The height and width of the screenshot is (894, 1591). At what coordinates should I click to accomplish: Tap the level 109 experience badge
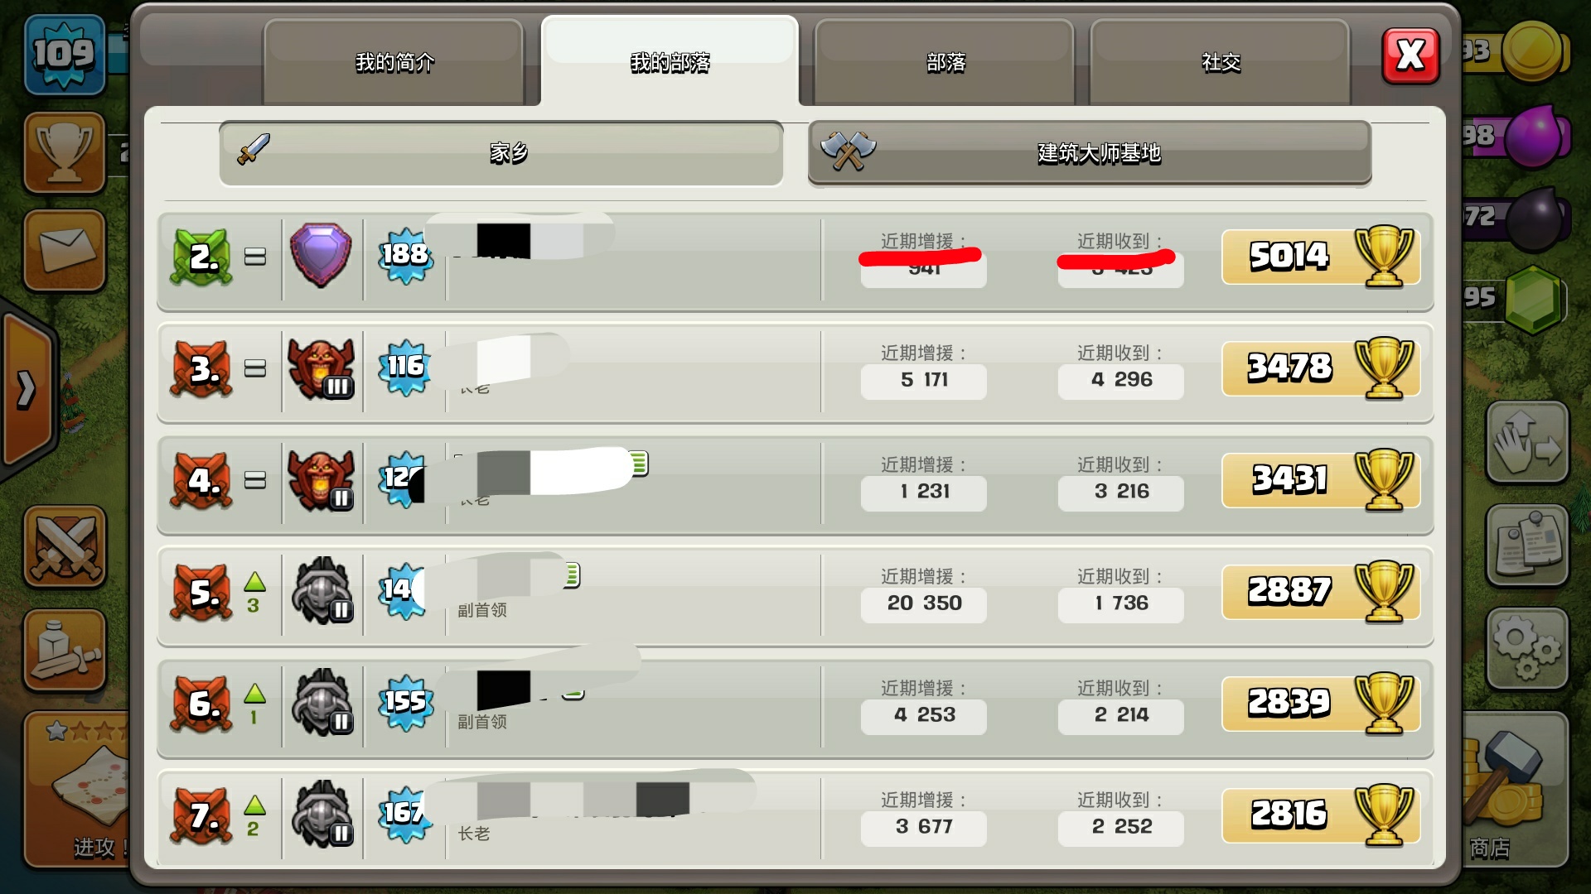pyautogui.click(x=65, y=55)
